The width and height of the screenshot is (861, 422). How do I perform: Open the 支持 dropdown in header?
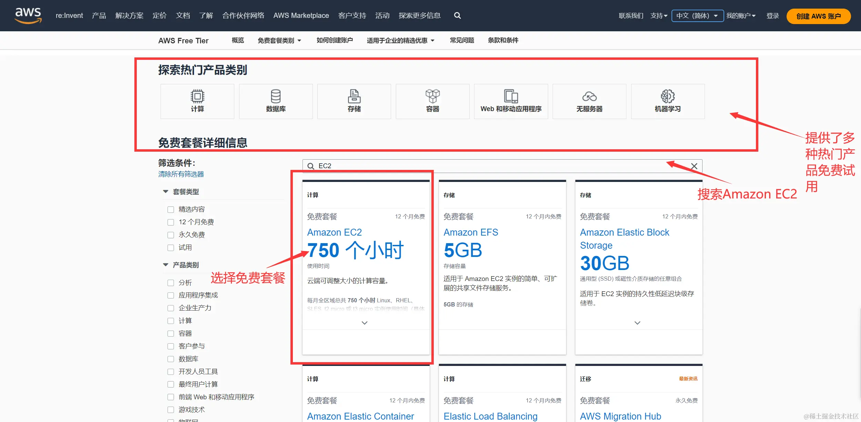click(659, 16)
